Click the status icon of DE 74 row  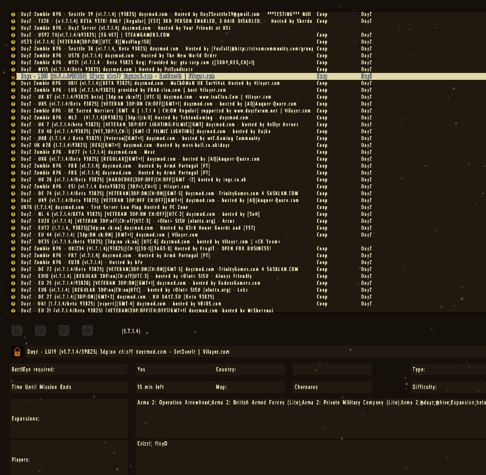tap(13, 194)
